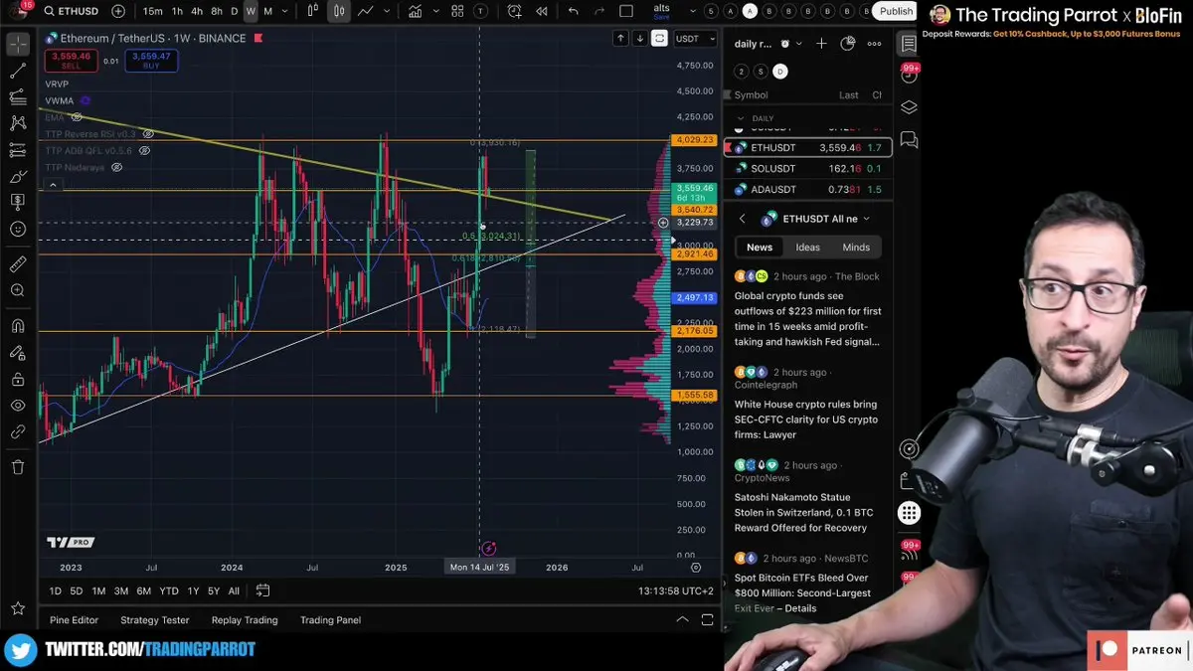This screenshot has width=1193, height=671.
Task: Expand the bottom panel chevron
Action: tap(682, 619)
